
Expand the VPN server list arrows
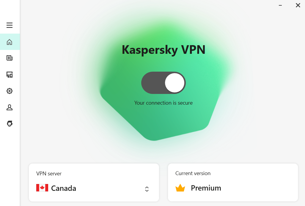tap(147, 189)
